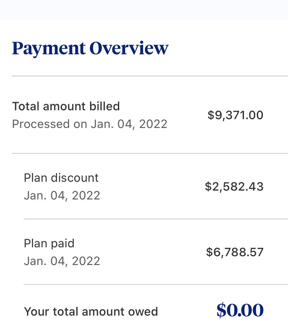The image size is (288, 335).
Task: Click the Processed on Jan. 04, 2022 text
Action: point(90,124)
